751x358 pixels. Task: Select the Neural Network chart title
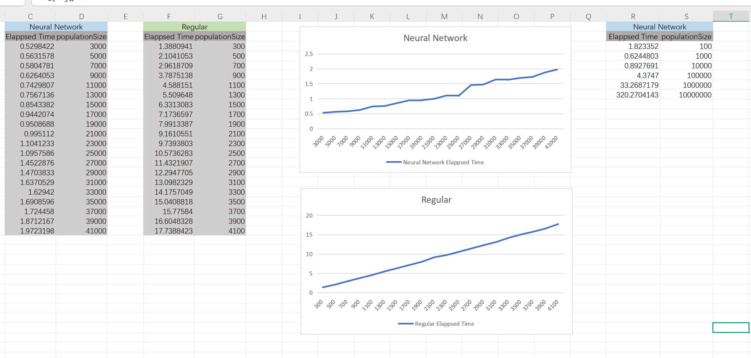tap(435, 38)
